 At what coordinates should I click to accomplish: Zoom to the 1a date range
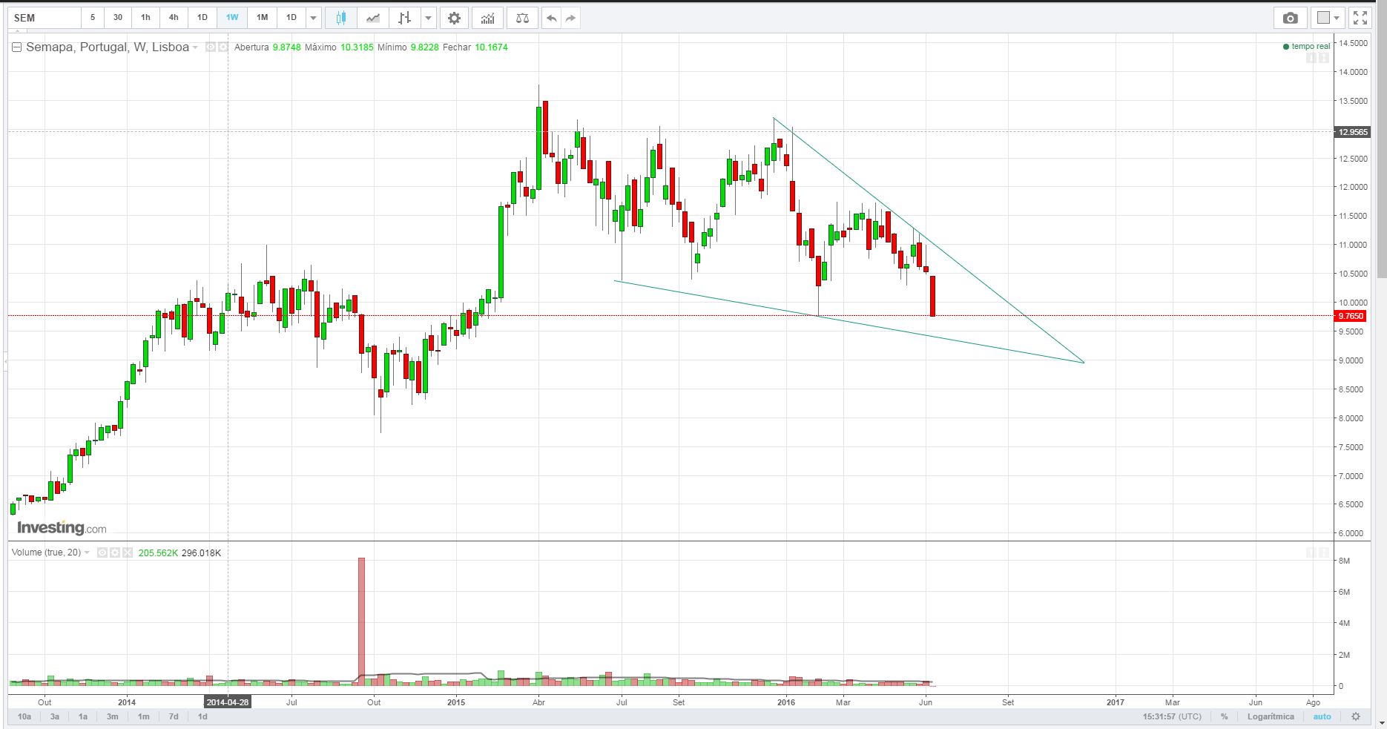(x=83, y=716)
